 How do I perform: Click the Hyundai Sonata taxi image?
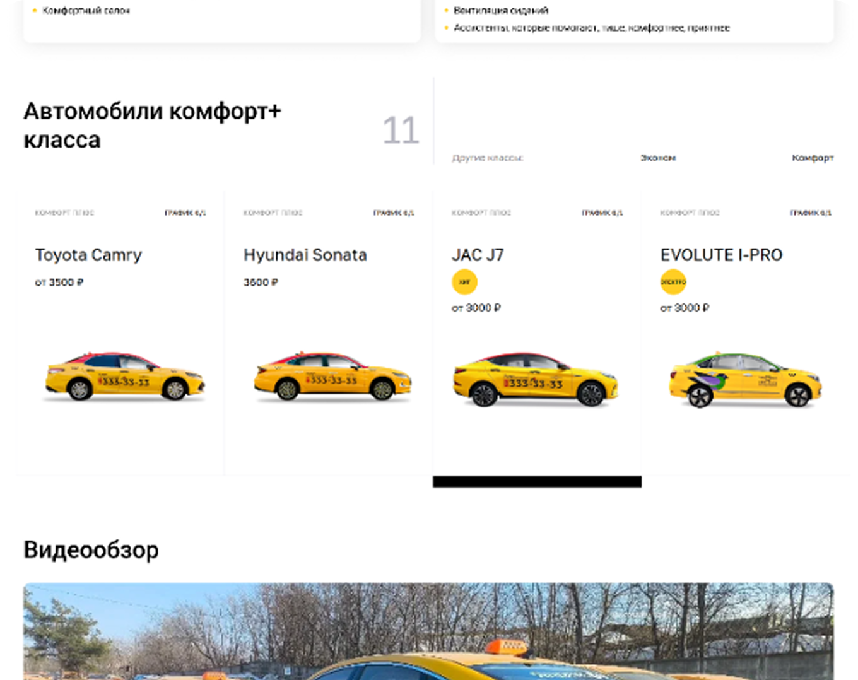332,376
